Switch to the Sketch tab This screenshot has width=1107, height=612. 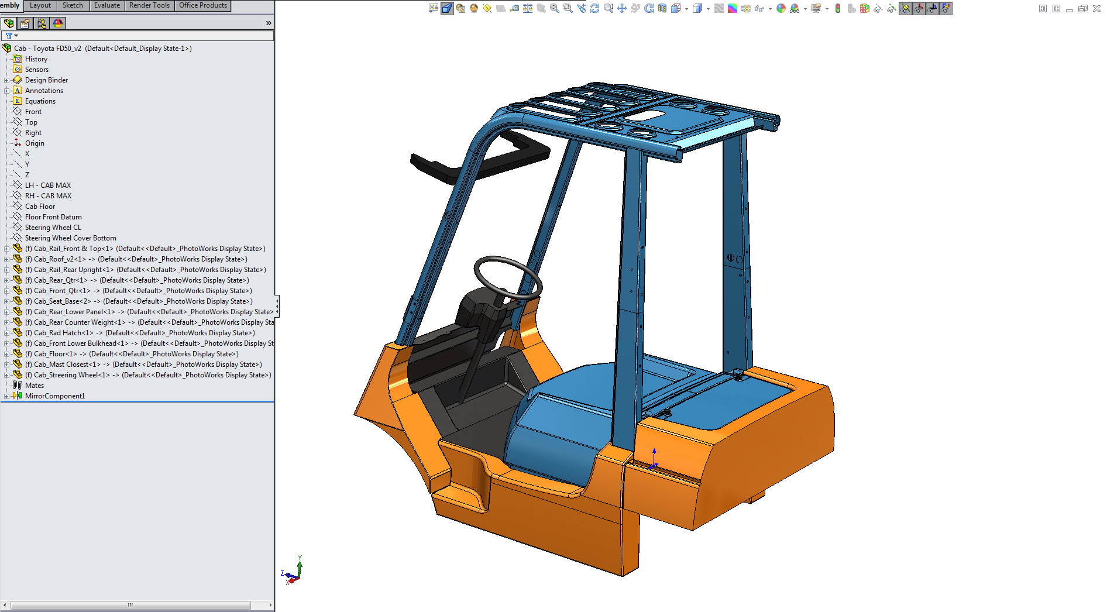click(x=73, y=5)
